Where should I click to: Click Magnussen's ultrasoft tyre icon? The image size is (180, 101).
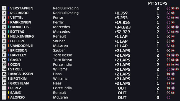point(173,74)
